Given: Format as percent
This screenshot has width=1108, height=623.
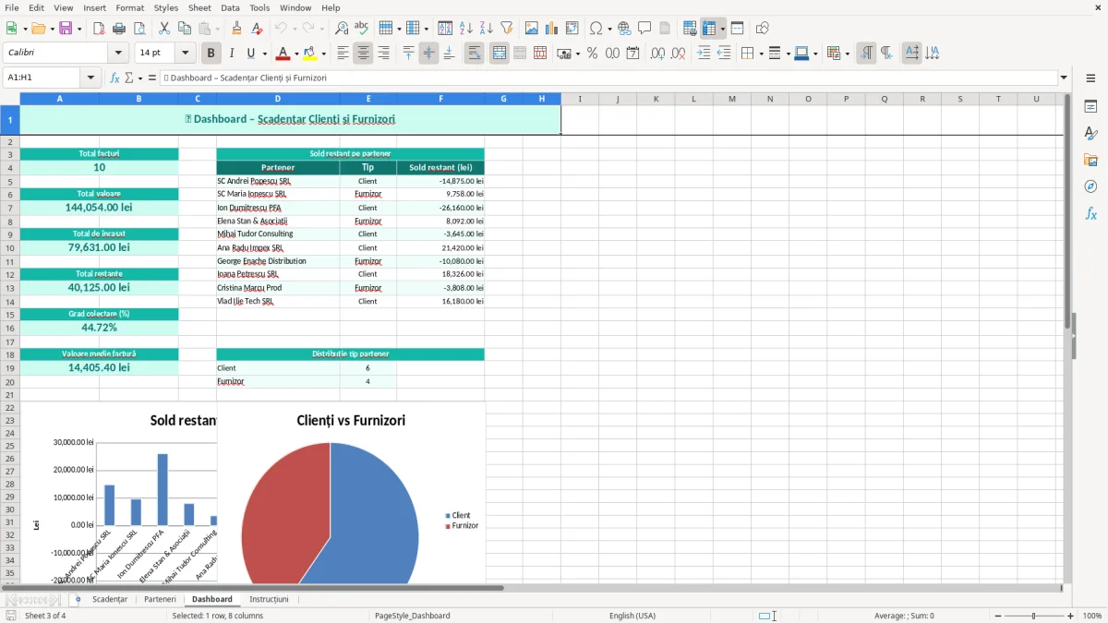Looking at the screenshot, I should pos(592,54).
